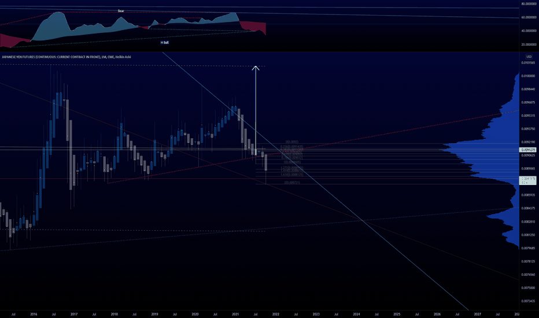Click the 2027 label on time axis
This screenshot has width=539, height=318.
tap(478, 314)
